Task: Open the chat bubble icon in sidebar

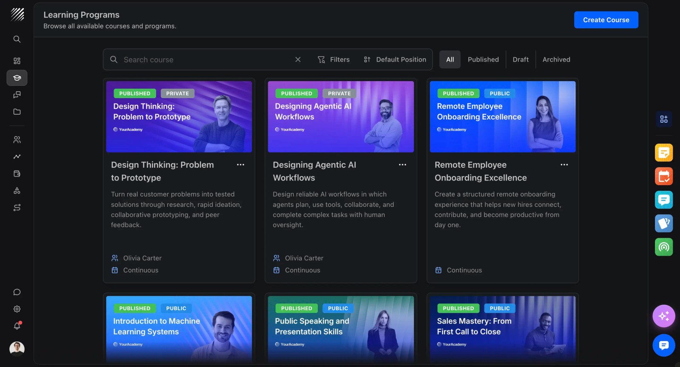Action: coord(17,292)
